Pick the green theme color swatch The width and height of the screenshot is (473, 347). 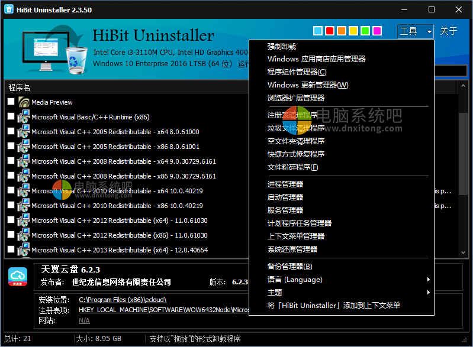coord(365,31)
